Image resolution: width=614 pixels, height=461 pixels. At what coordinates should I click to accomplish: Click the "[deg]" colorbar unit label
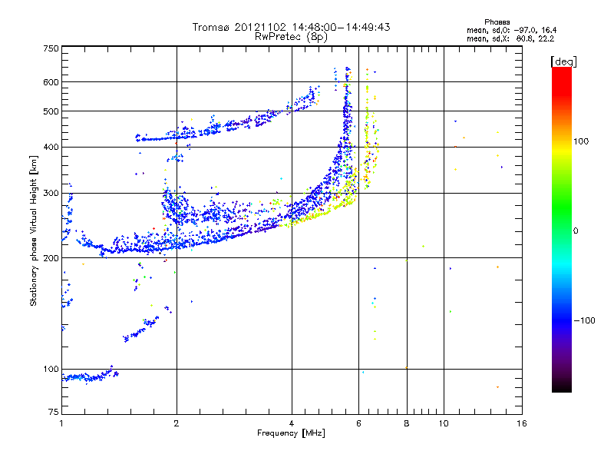point(563,61)
